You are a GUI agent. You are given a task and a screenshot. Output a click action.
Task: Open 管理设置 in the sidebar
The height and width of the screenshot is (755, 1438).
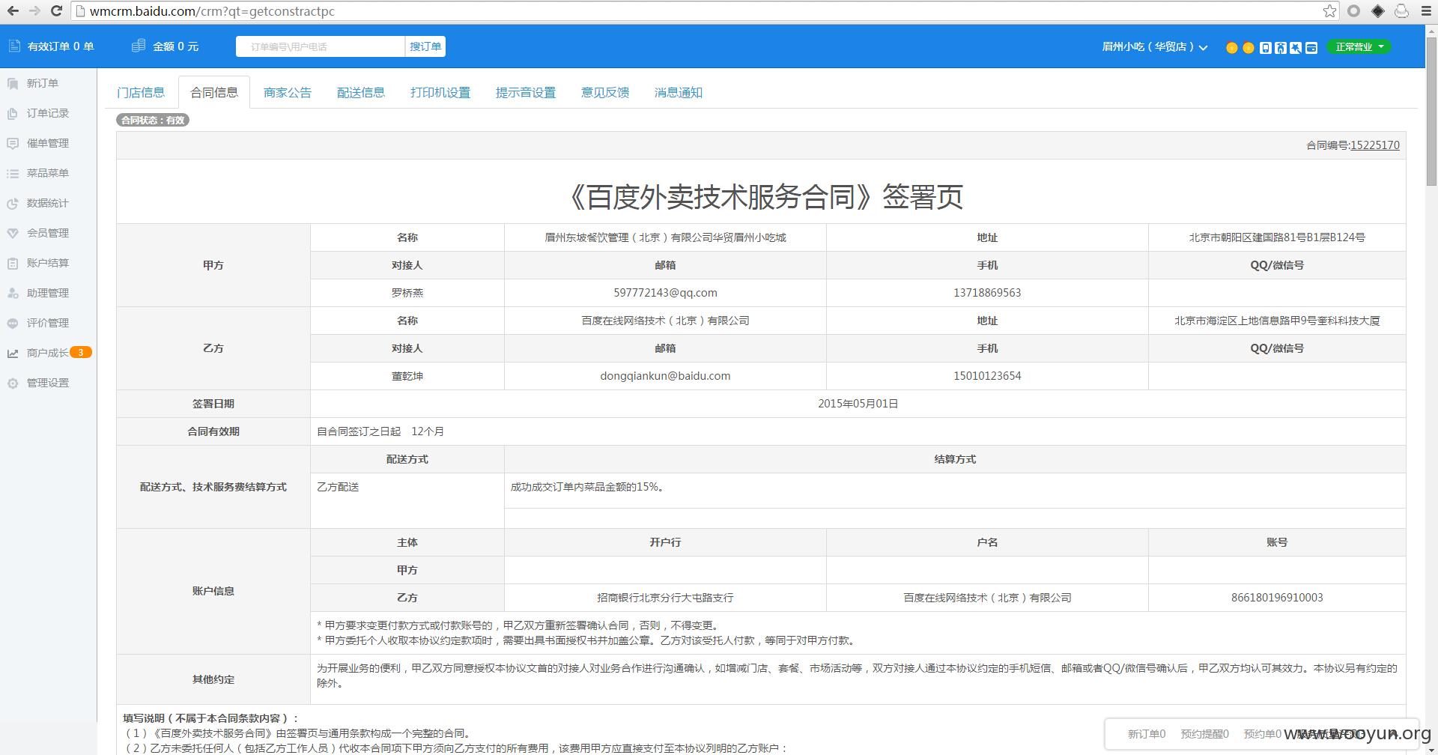tap(48, 383)
